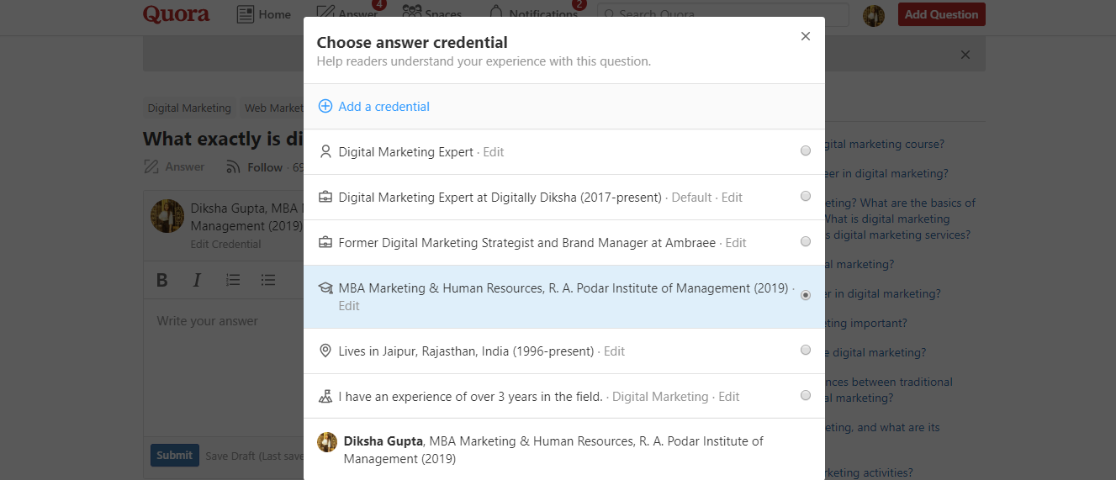Viewport: 1116px width, 480px height.
Task: Click the profile avatar in top bar
Action: 874,15
